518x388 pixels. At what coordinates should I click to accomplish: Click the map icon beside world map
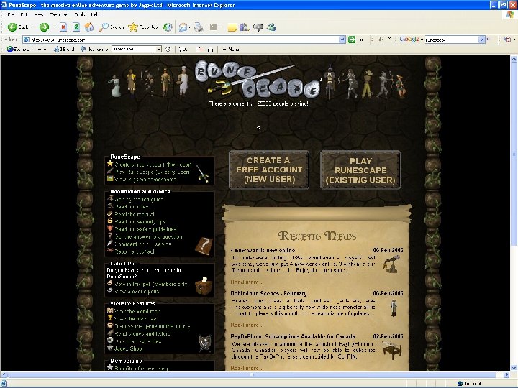tap(110, 310)
